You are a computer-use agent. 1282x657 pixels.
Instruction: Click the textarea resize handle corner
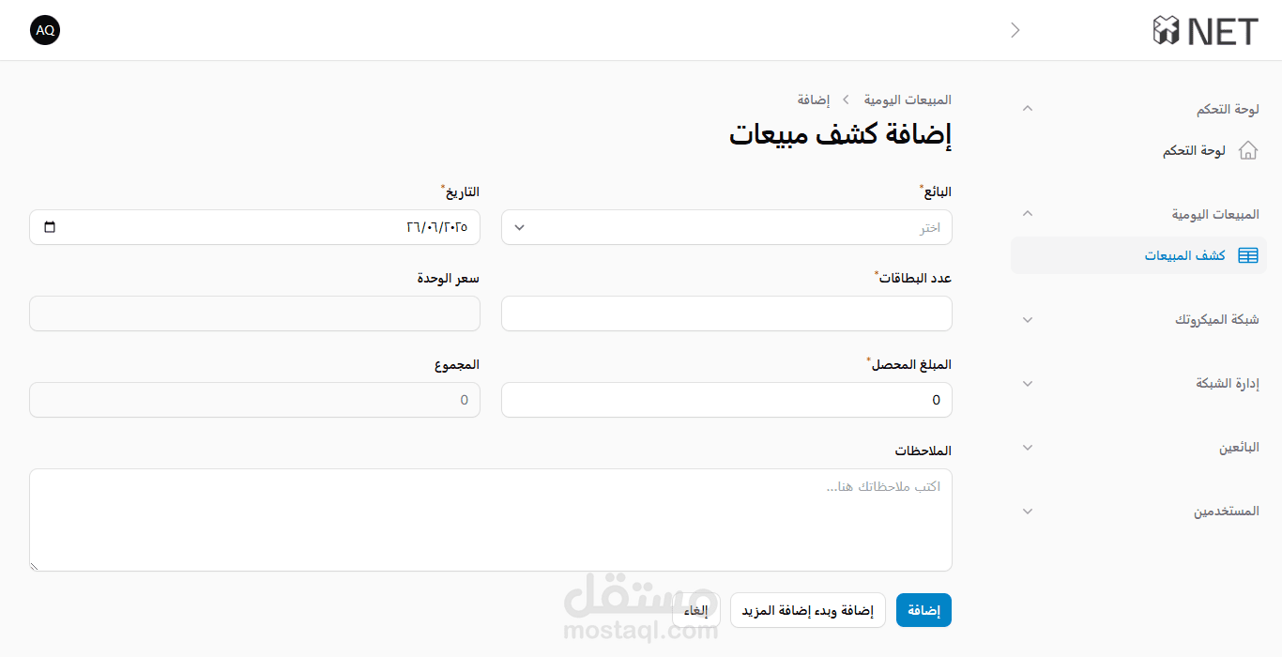point(35,566)
